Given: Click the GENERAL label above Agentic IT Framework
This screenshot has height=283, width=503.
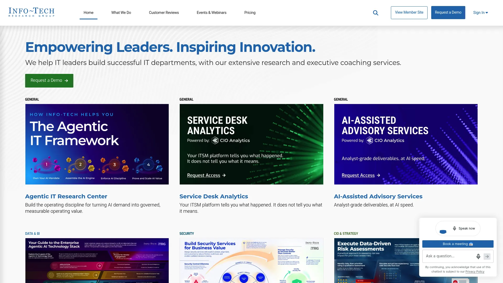Looking at the screenshot, I should click(x=32, y=99).
